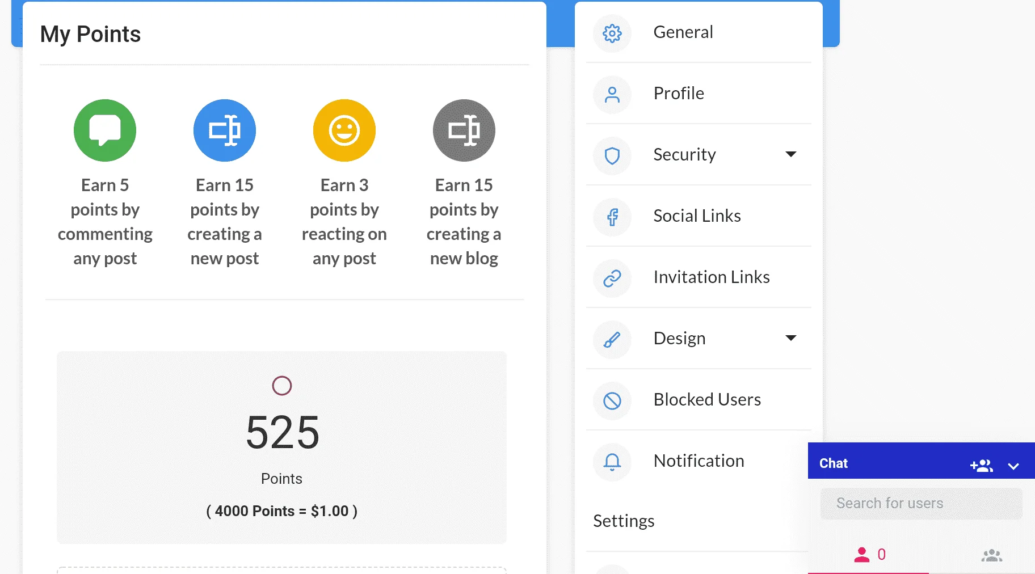Click the Design paintbrush icon

tap(612, 340)
